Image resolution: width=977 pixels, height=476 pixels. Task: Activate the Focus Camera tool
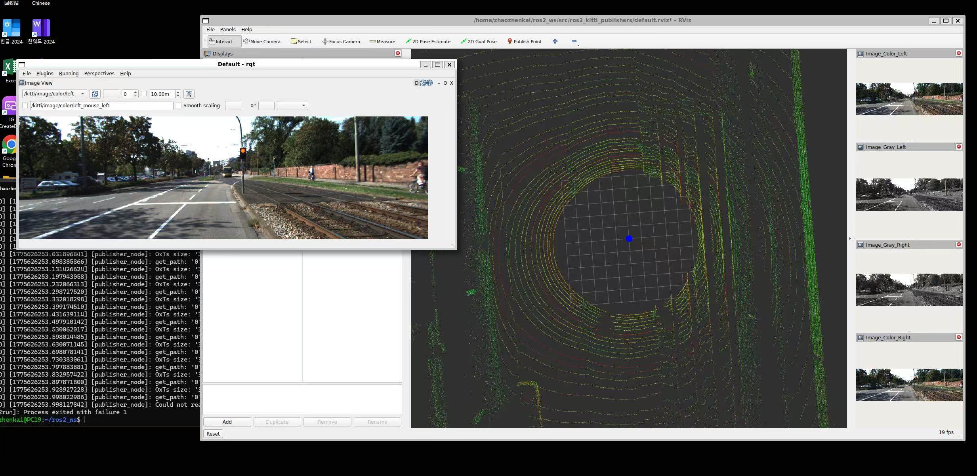[341, 41]
